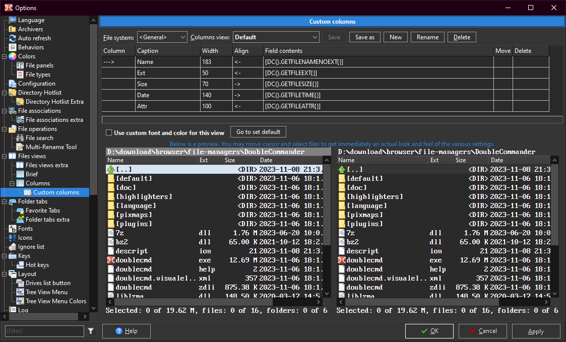The height and width of the screenshot is (342, 566).
Task: Collapse the Files views tree node
Action: (x=4, y=156)
